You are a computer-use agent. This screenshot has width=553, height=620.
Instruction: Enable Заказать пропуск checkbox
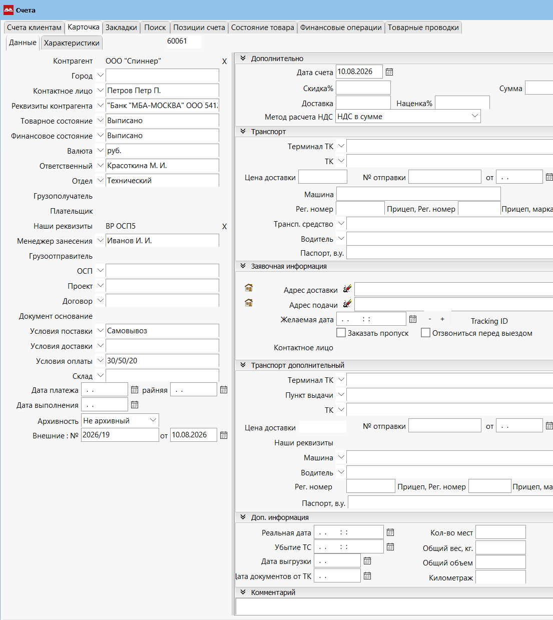[341, 333]
